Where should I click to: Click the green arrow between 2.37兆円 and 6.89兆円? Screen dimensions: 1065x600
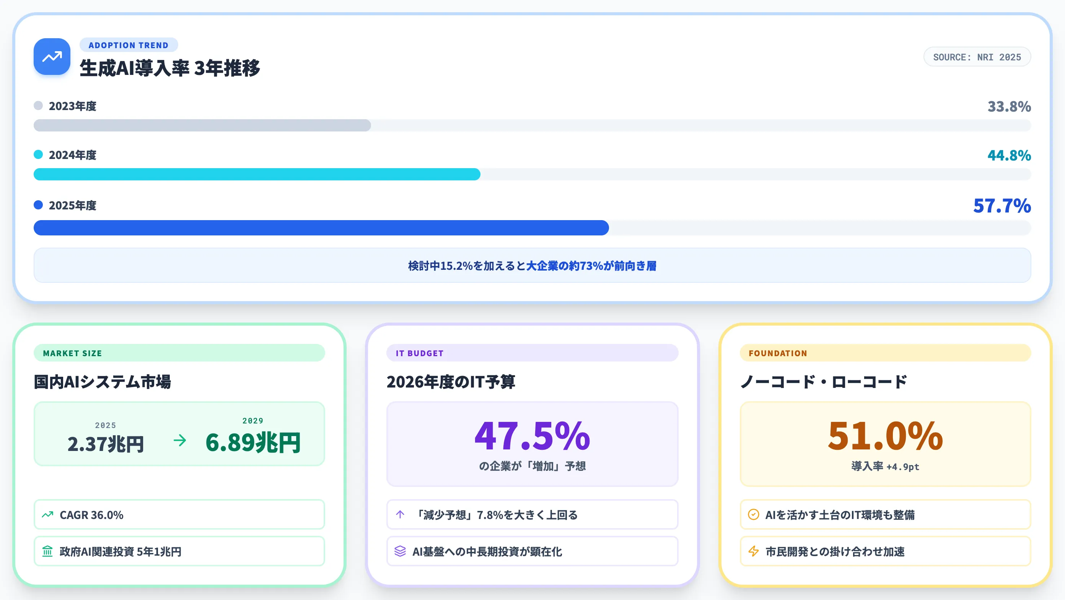coord(180,440)
